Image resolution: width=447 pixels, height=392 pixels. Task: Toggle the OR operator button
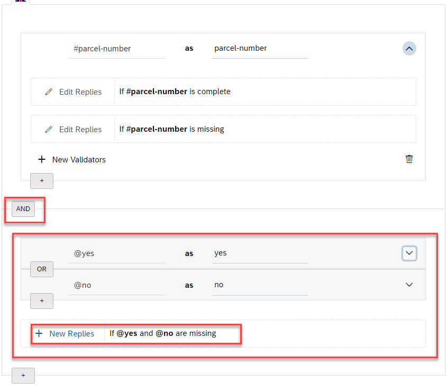point(42,269)
